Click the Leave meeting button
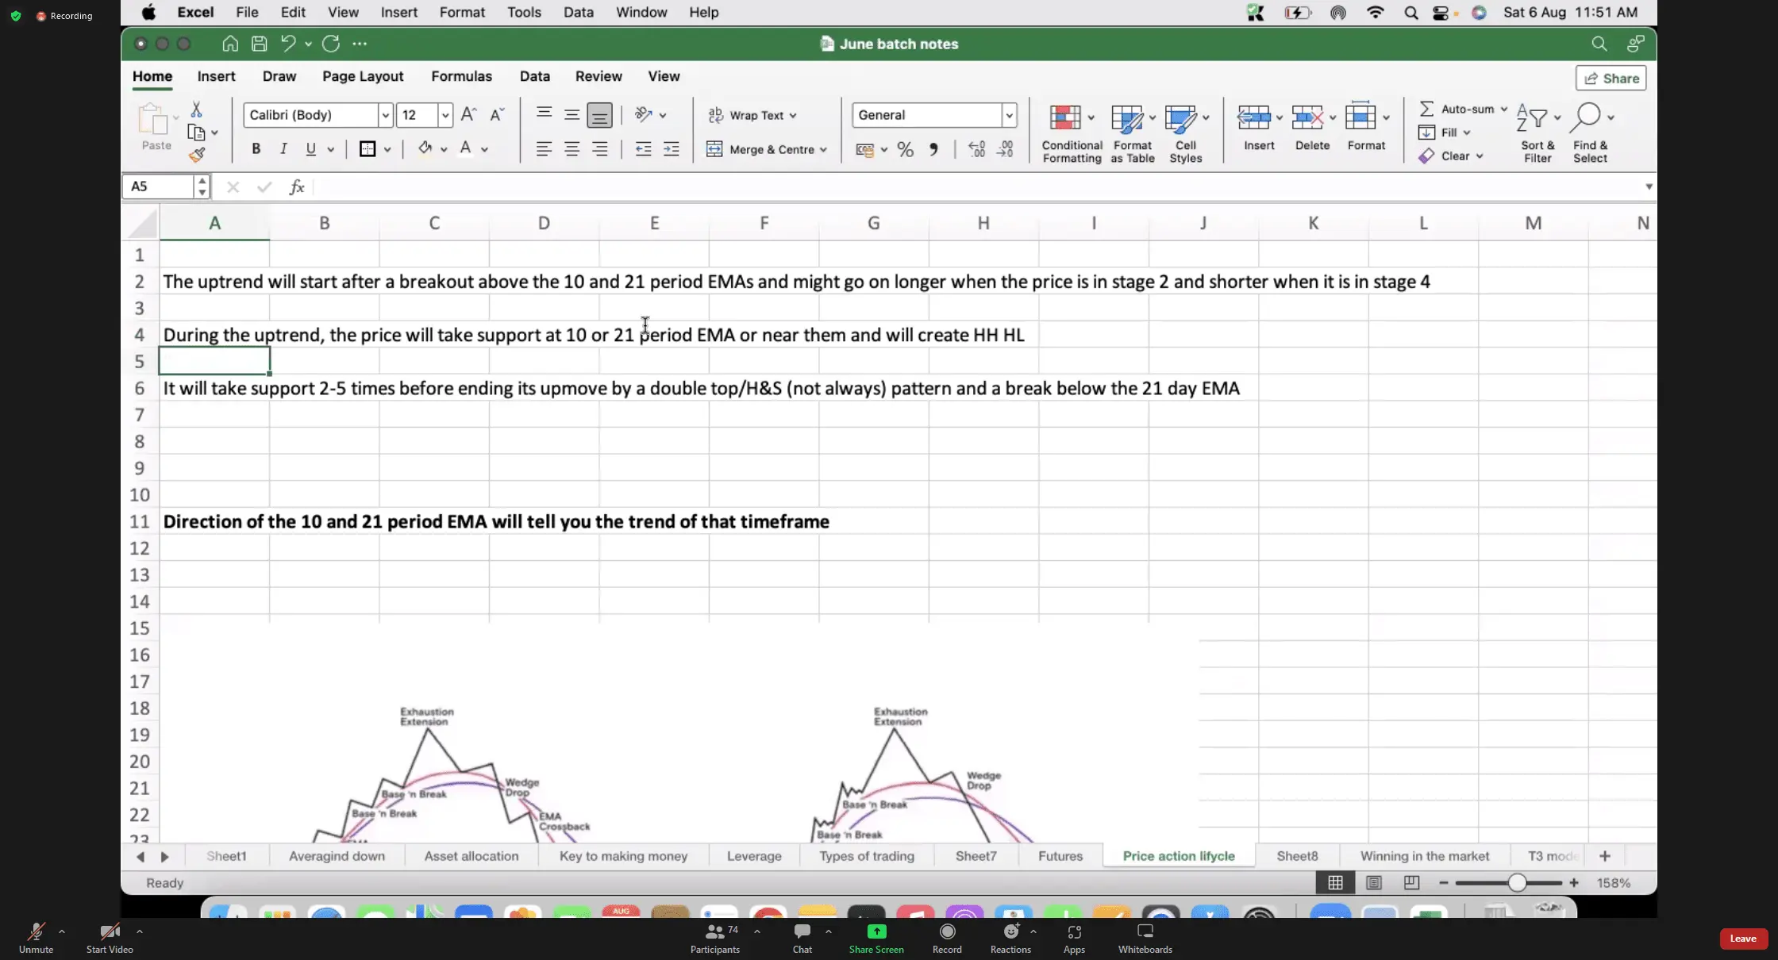Image resolution: width=1778 pixels, height=960 pixels. pos(1742,939)
